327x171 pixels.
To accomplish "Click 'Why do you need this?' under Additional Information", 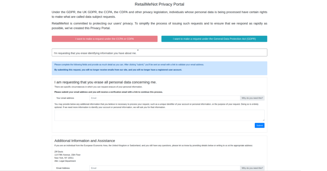I will tap(252, 168).
